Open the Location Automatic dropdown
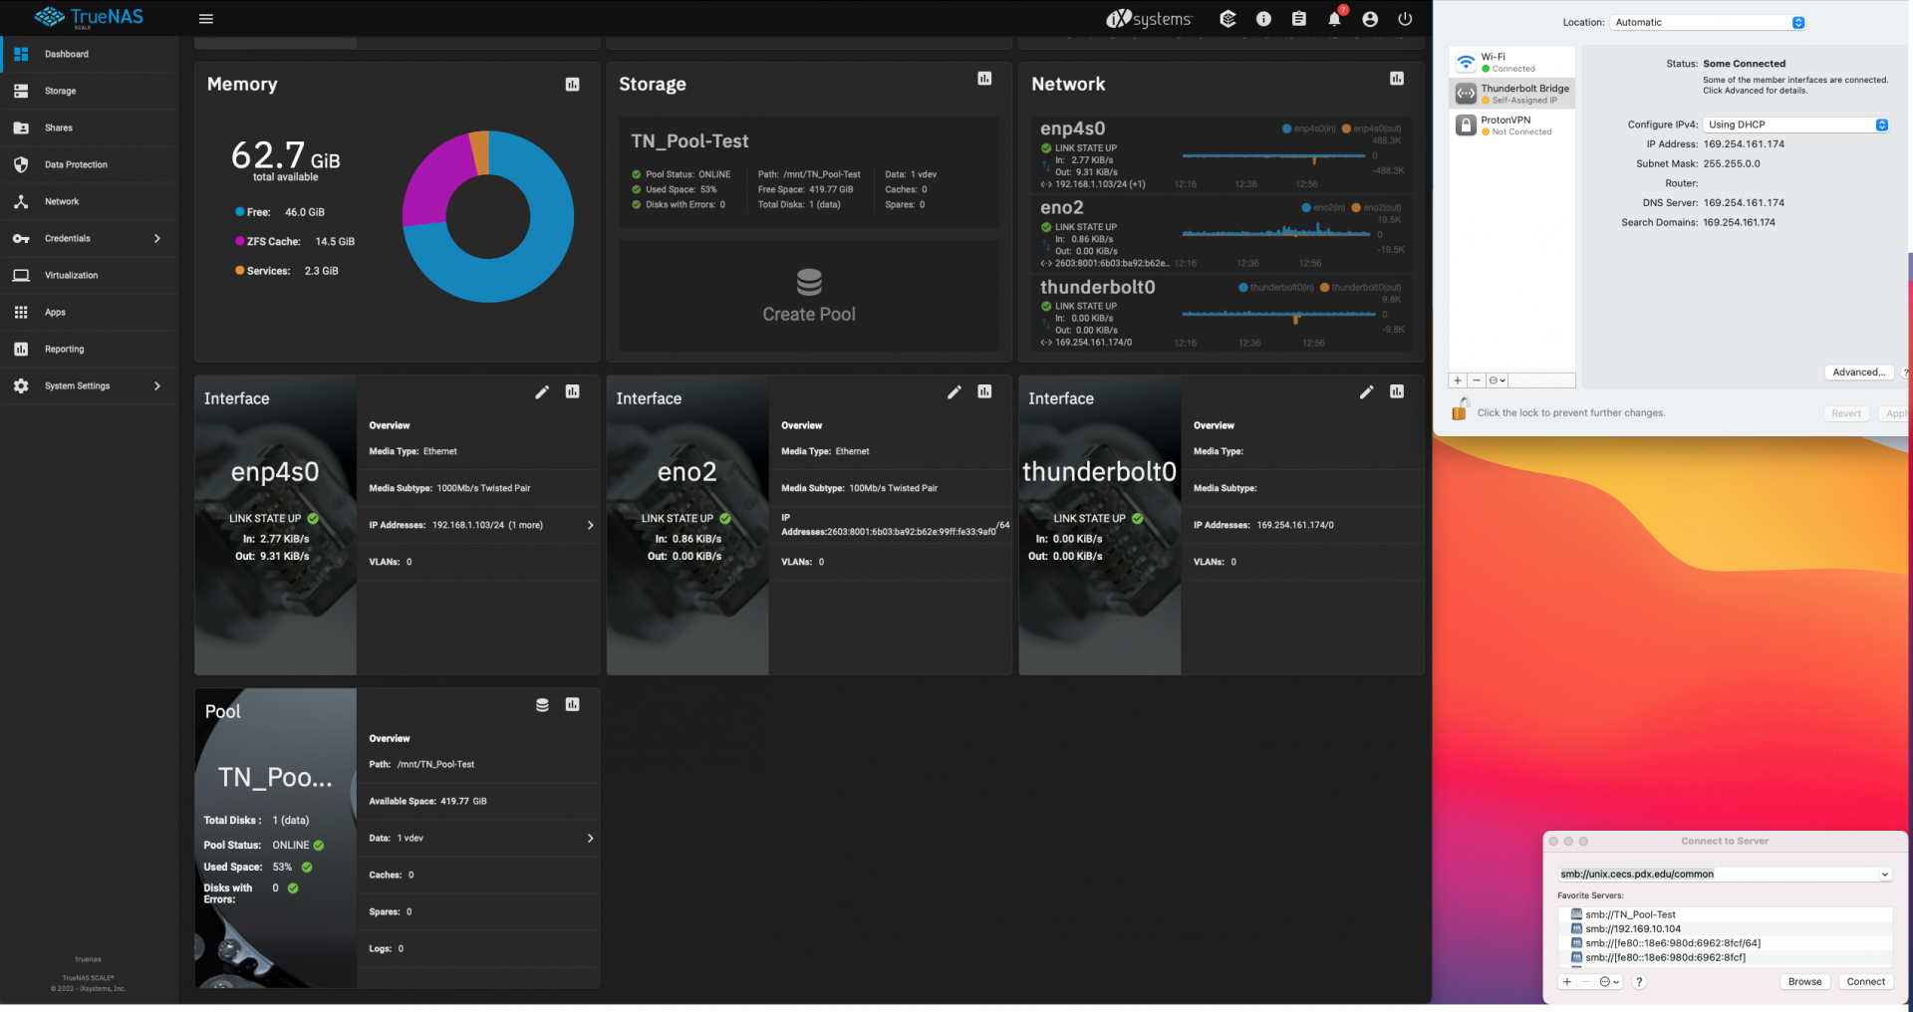The image size is (1913, 1012). [x=1709, y=22]
